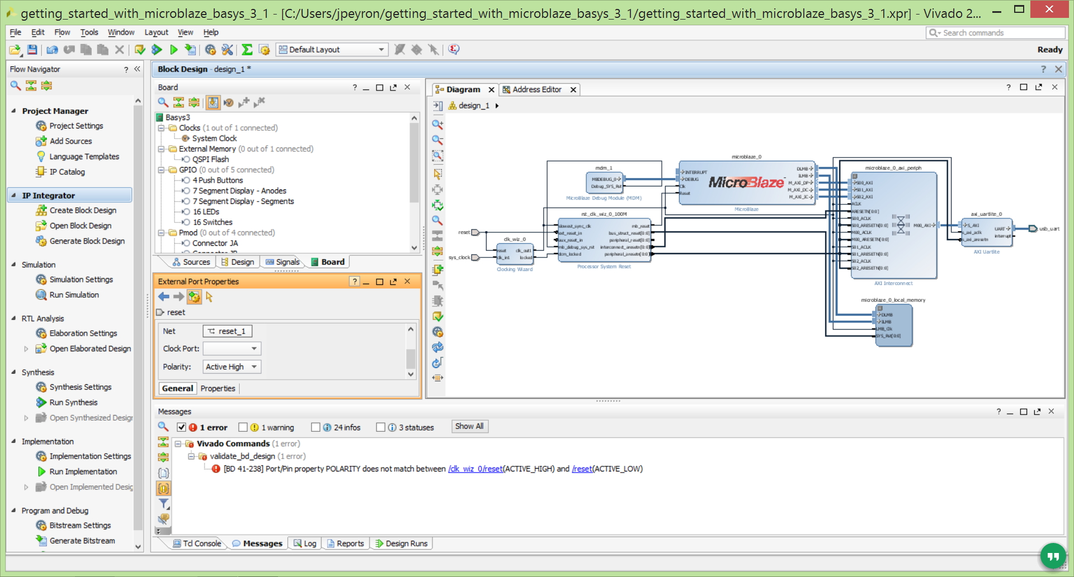Click Create Block Design
This screenshot has width=1074, height=577.
pyautogui.click(x=82, y=211)
